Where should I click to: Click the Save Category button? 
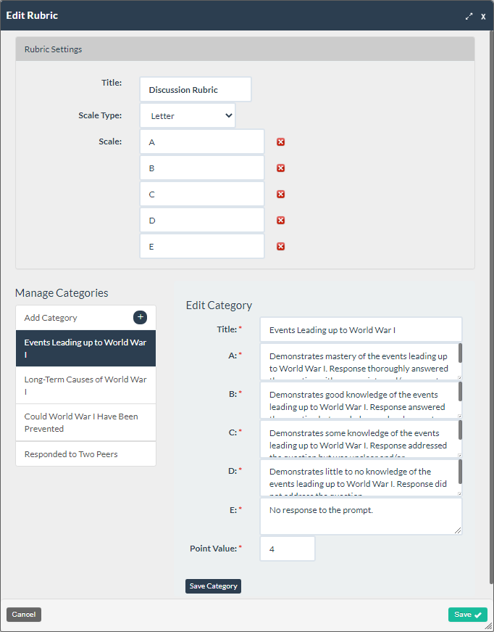tap(213, 586)
